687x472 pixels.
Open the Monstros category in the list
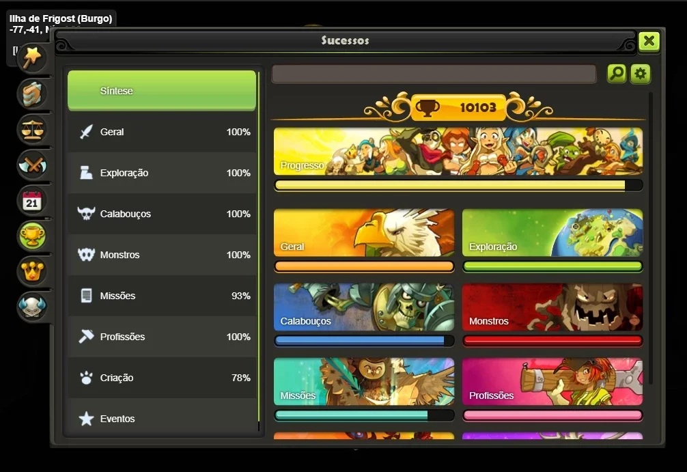click(x=162, y=255)
